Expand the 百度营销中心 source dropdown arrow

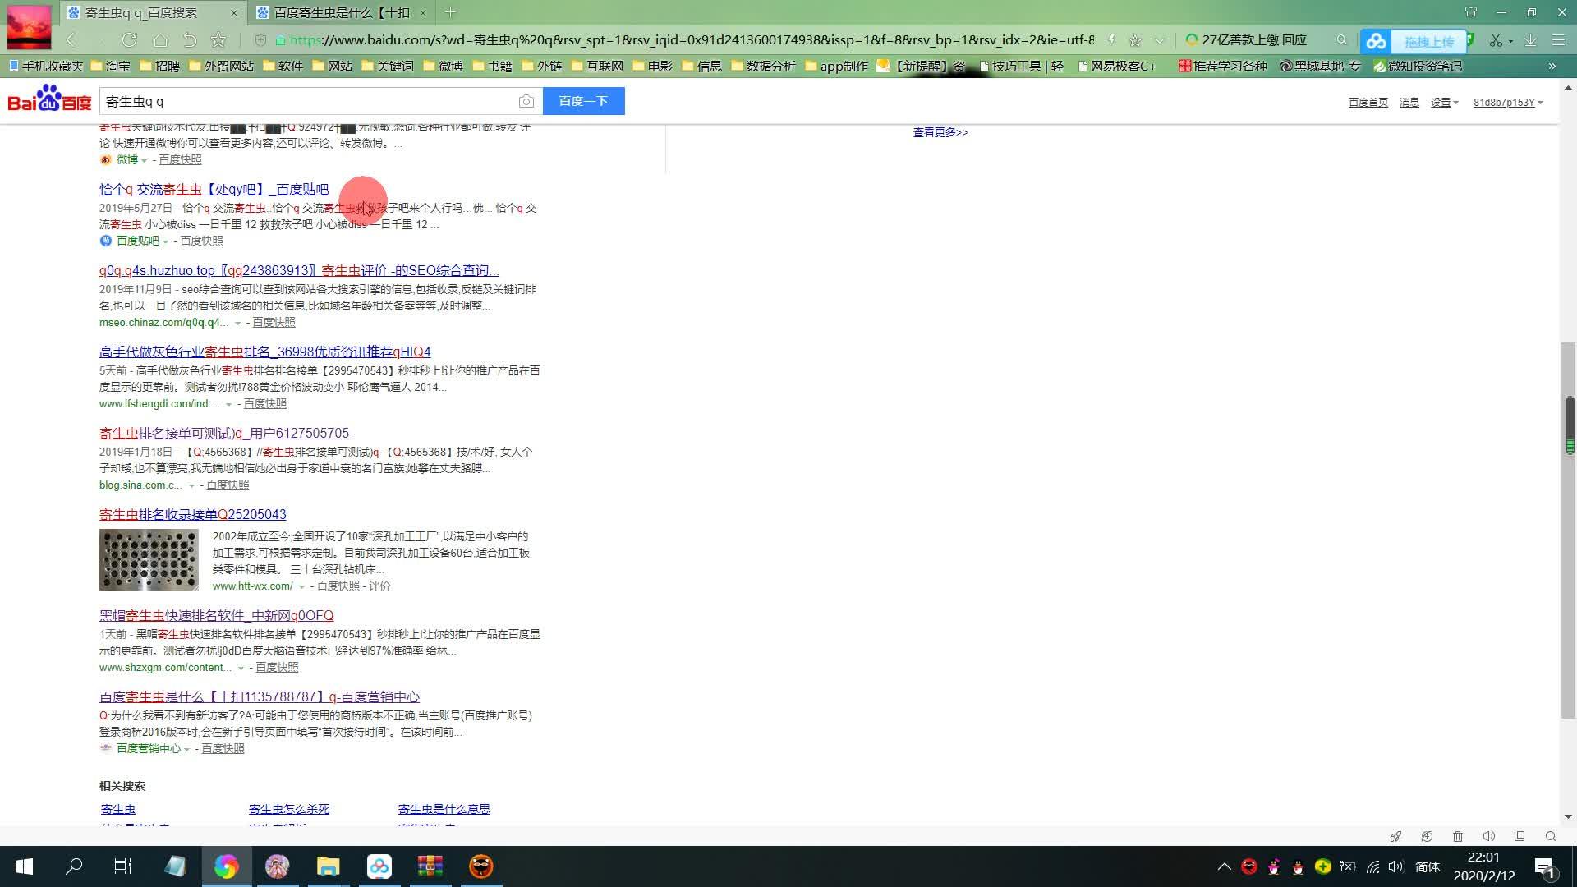pyautogui.click(x=186, y=749)
